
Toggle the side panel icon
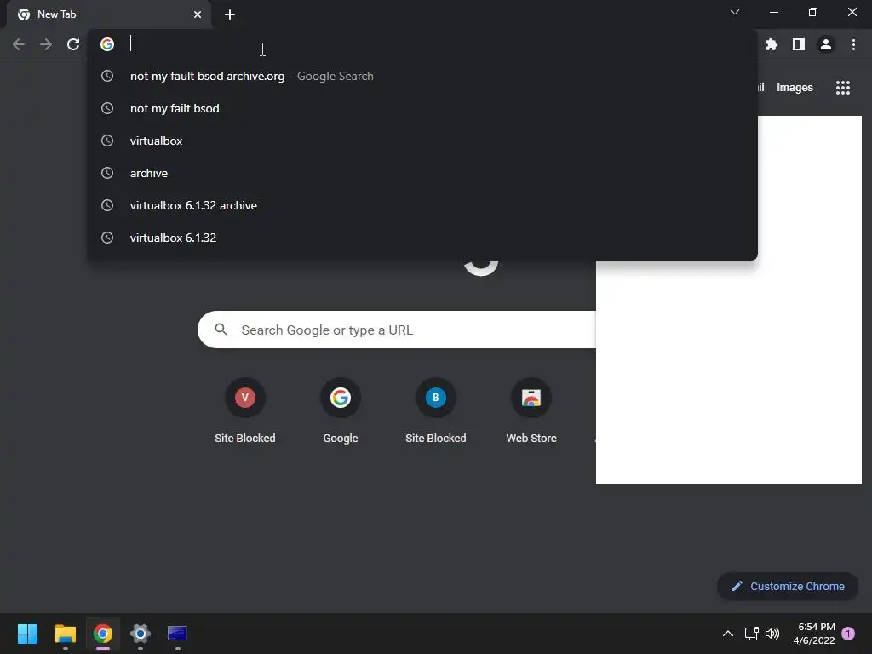(x=798, y=44)
